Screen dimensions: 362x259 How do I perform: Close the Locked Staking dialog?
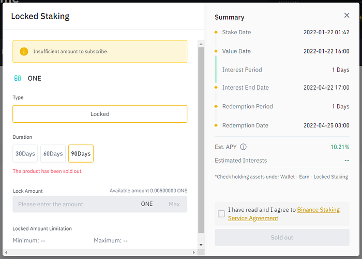(x=346, y=15)
